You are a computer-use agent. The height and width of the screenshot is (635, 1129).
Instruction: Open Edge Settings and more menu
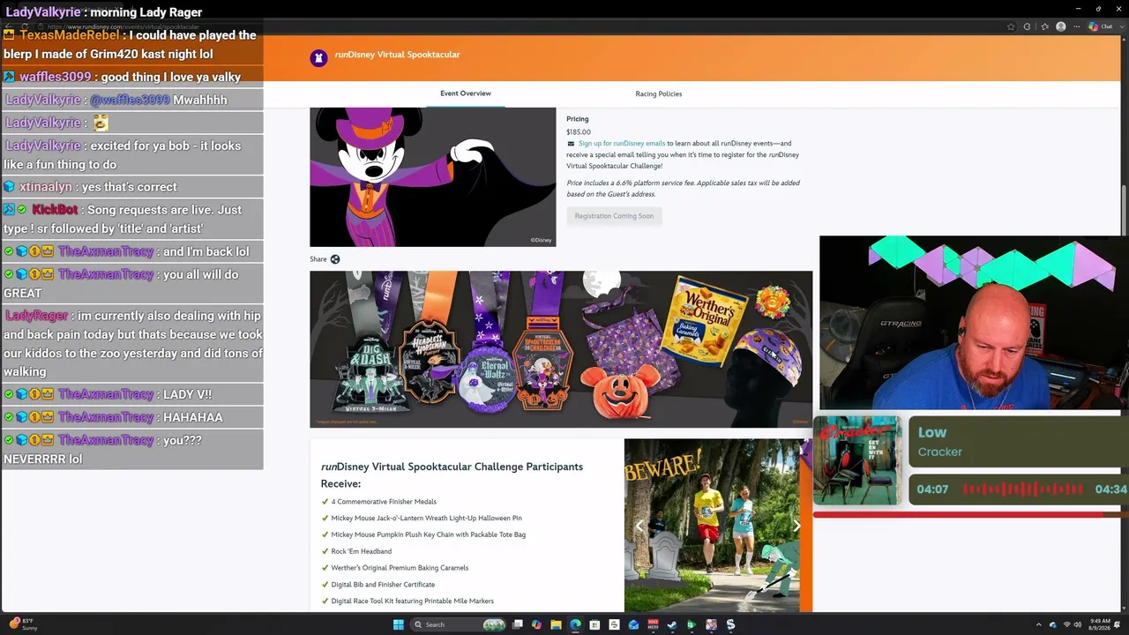click(1077, 26)
